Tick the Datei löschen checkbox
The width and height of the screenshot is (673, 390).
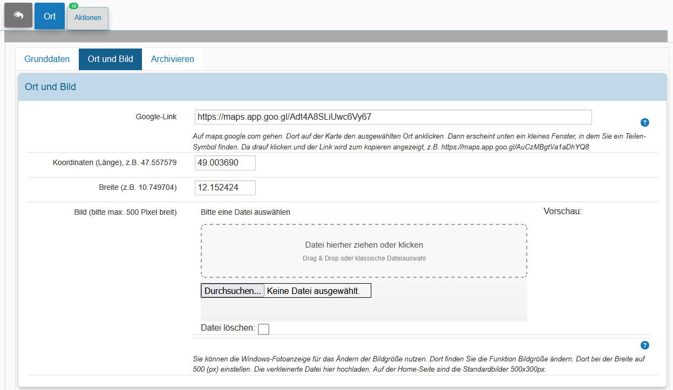(263, 329)
